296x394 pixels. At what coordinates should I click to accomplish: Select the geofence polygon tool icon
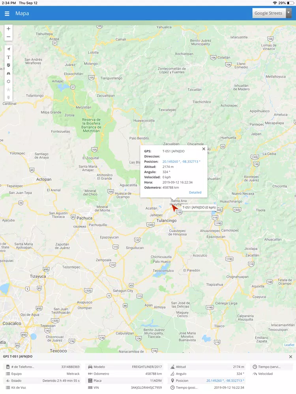pos(8,81)
